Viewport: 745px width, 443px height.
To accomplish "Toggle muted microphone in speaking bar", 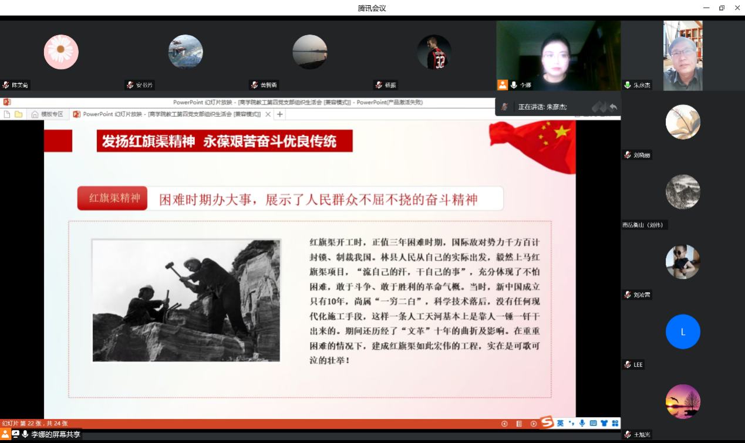I will [x=504, y=107].
